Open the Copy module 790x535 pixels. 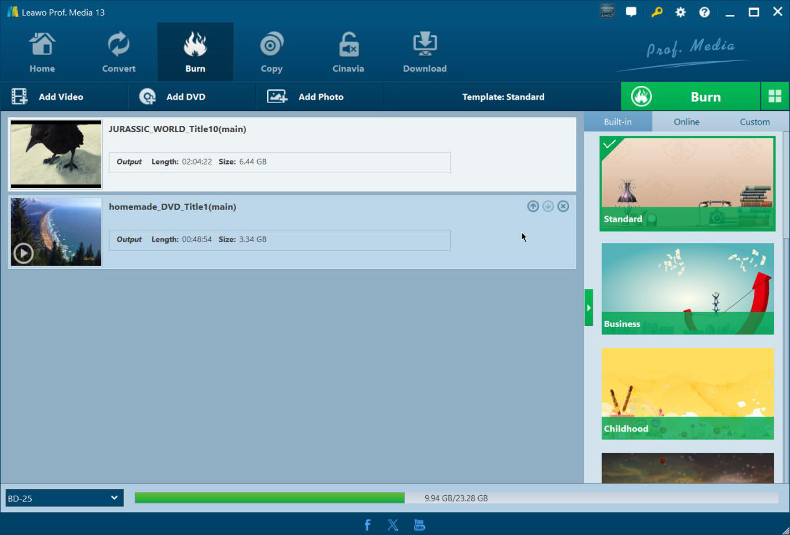tap(271, 52)
